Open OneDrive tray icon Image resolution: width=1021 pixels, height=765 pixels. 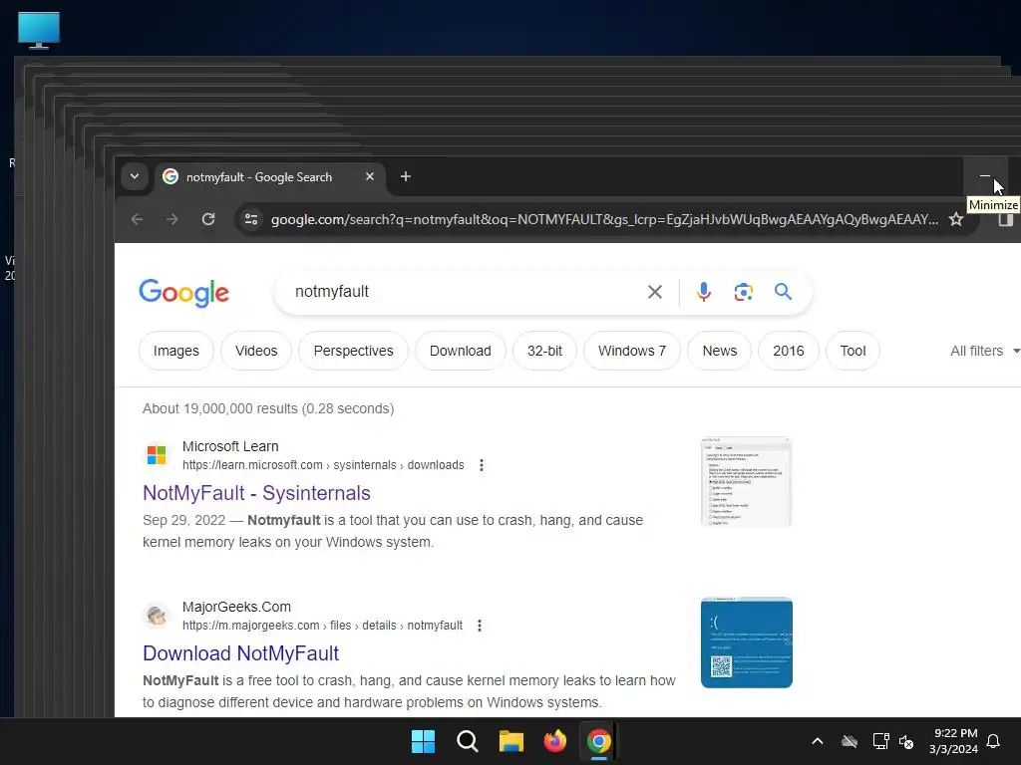pos(850,741)
